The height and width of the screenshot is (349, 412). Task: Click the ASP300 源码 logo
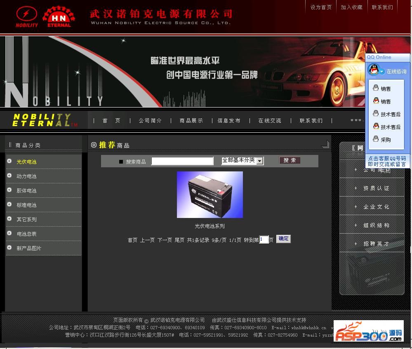pos(368,331)
